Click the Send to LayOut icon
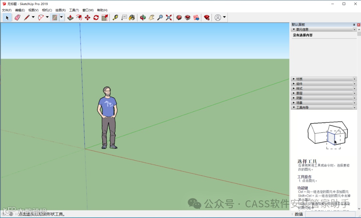The width and height of the screenshot is (361, 218). 196,17
